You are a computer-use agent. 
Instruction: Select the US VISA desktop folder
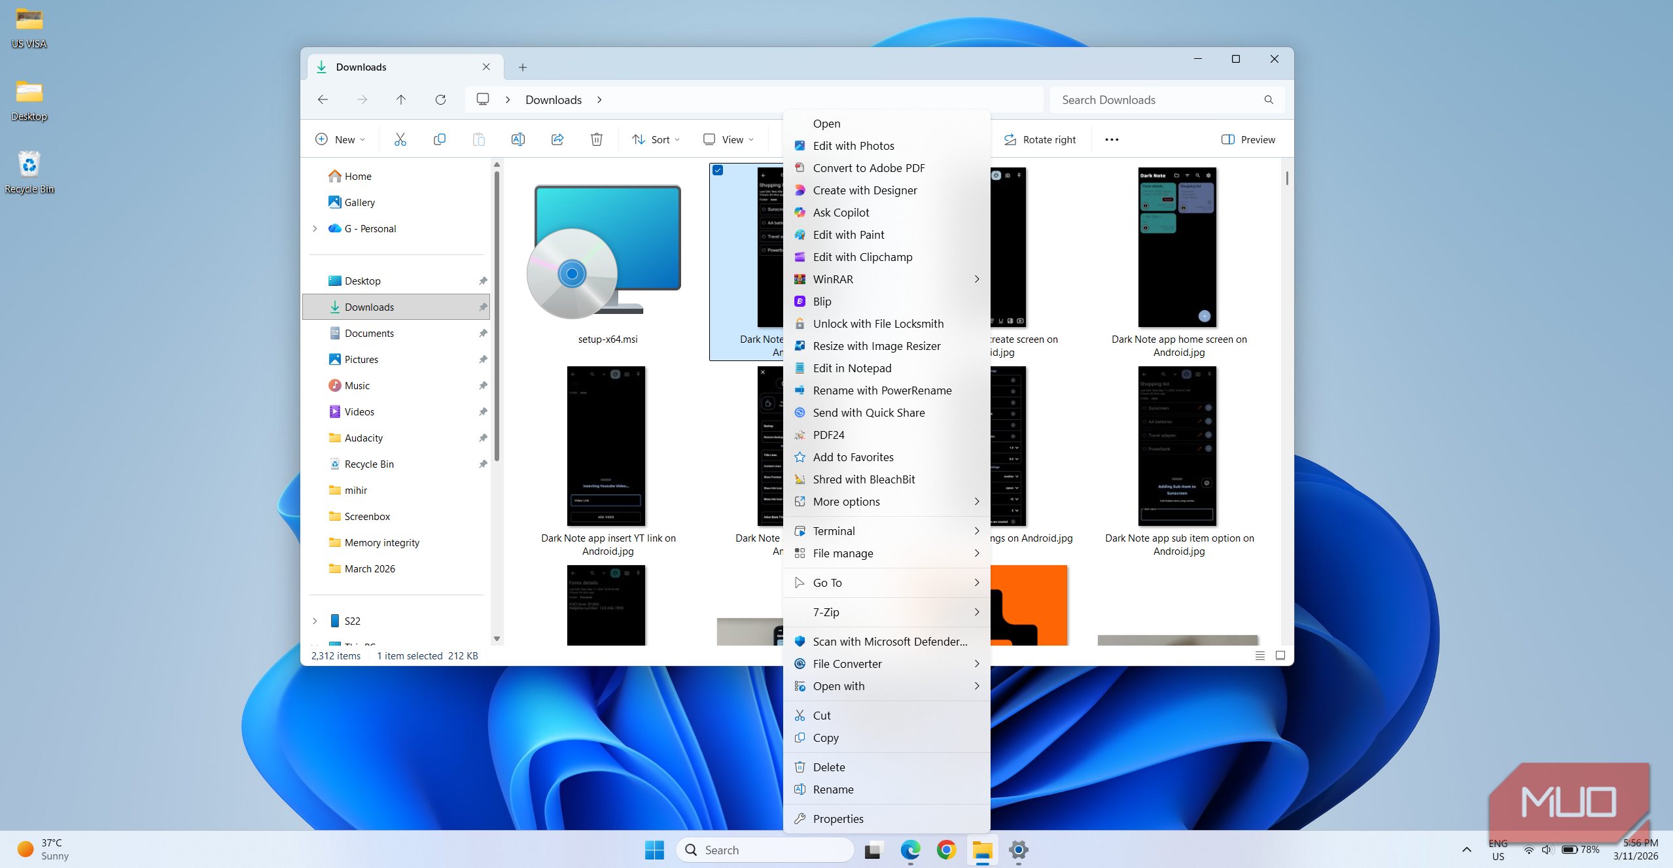[29, 27]
